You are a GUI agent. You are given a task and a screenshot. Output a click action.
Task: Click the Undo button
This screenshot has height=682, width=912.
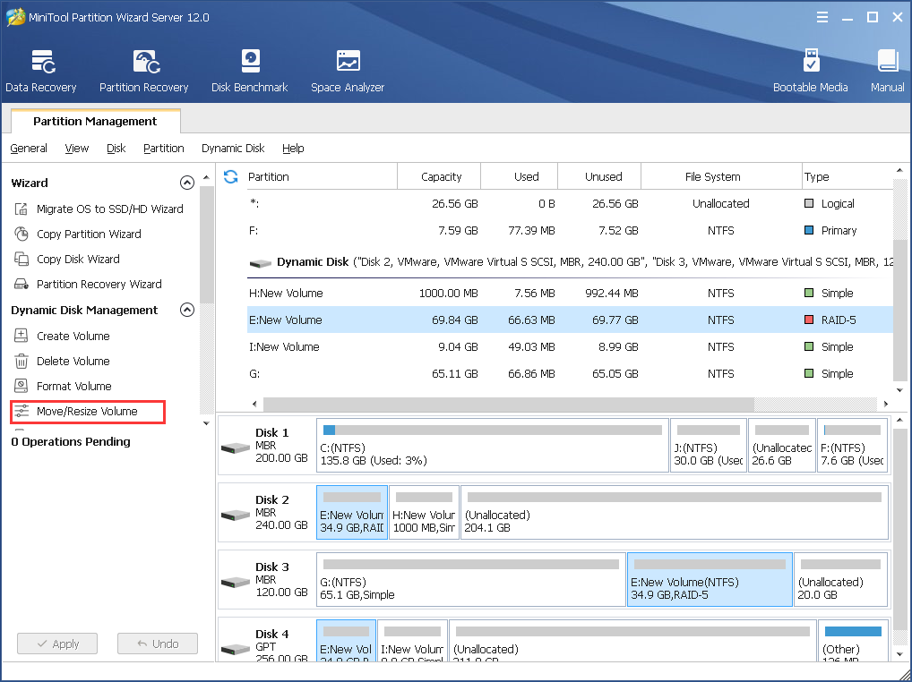pos(158,644)
